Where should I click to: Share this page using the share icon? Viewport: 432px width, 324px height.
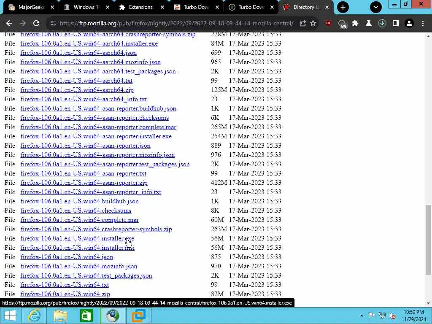tap(302, 24)
